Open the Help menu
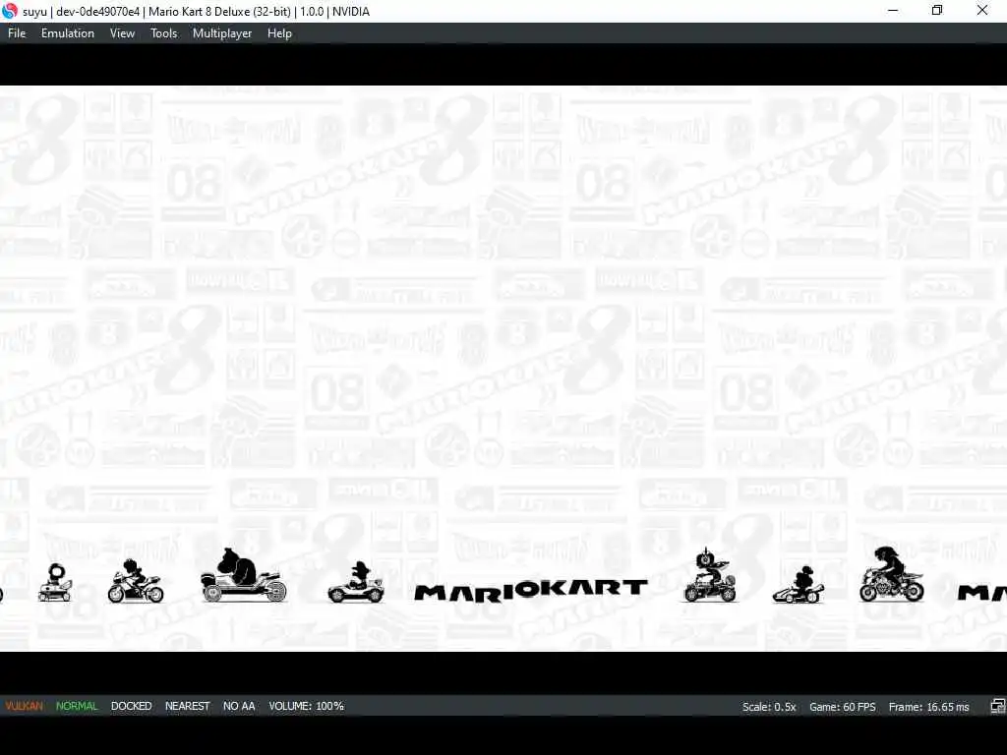 (x=279, y=33)
